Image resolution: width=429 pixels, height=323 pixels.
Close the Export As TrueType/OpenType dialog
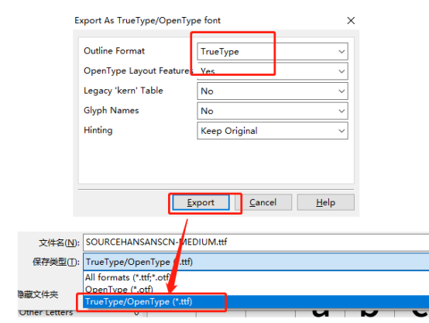click(351, 21)
